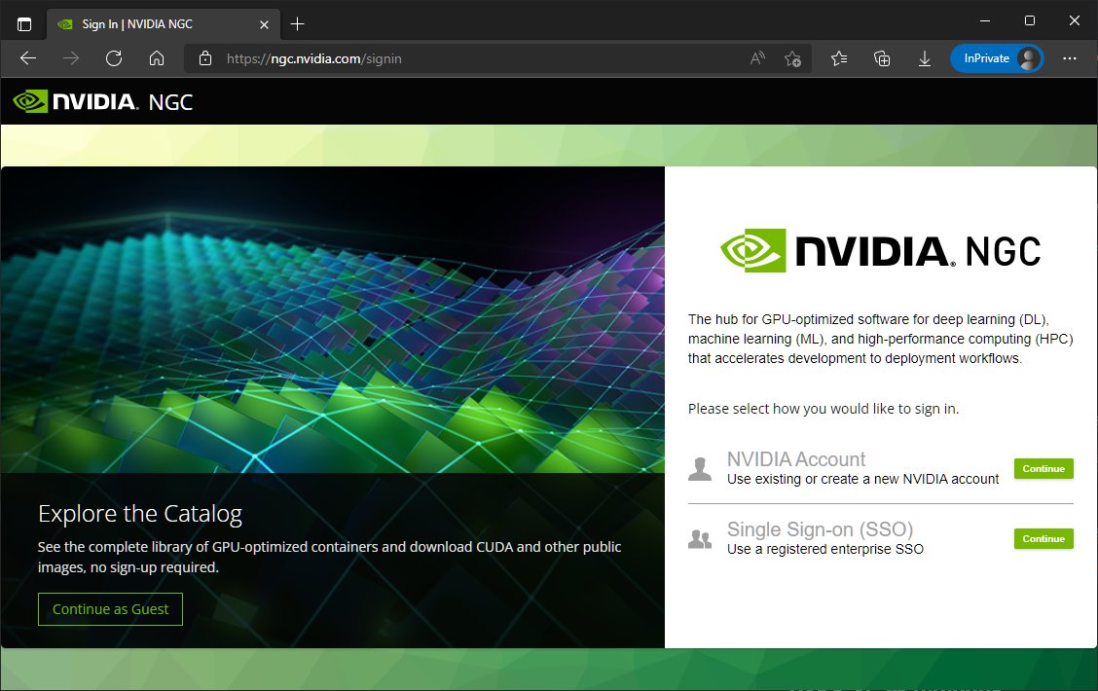Open browser Settings and more menu

pyautogui.click(x=1070, y=58)
